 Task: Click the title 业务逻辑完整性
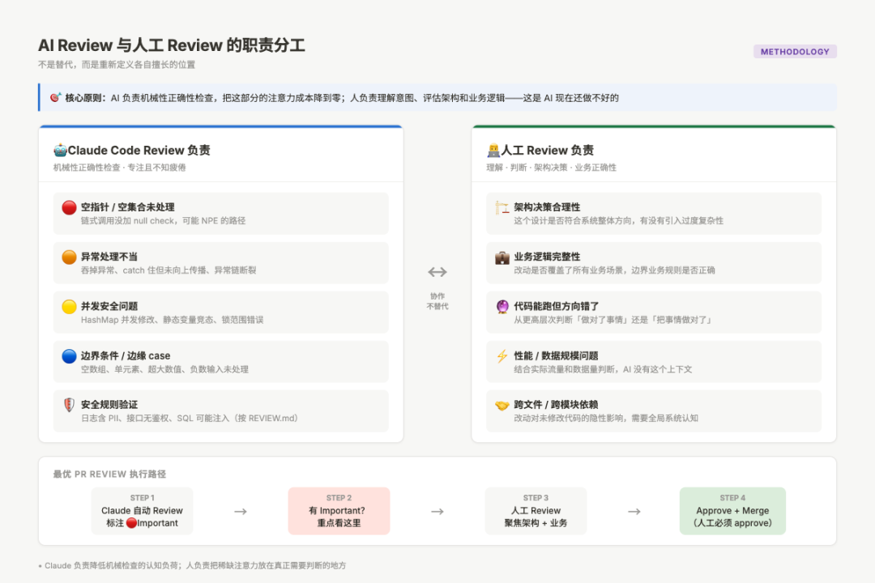[547, 257]
